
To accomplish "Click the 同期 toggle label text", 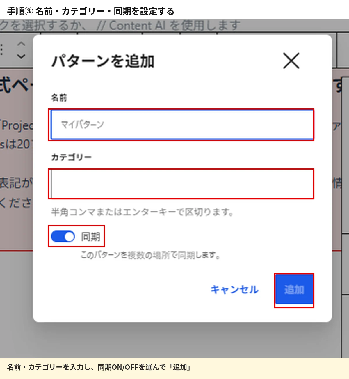I will tap(90, 237).
